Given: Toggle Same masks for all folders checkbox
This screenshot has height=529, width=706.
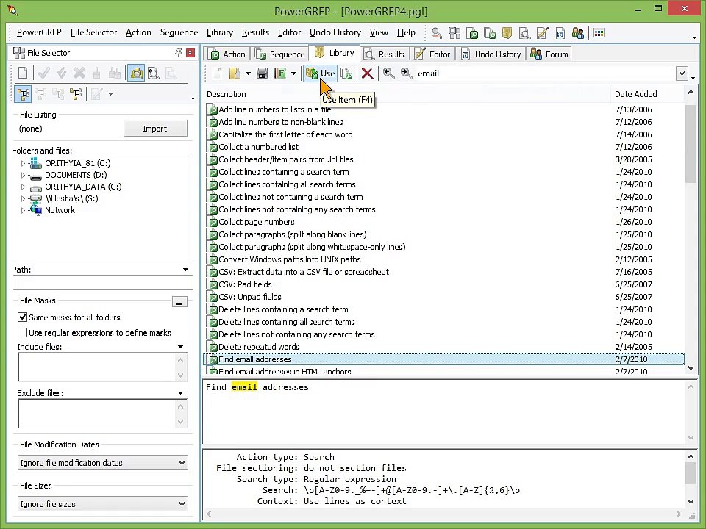Looking at the screenshot, I should [22, 317].
